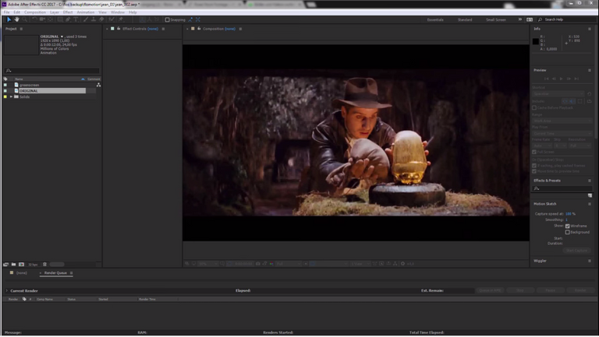Viewport: 599px width, 337px height.
Task: Open preview Shortcut dropdown
Action: coord(558,93)
